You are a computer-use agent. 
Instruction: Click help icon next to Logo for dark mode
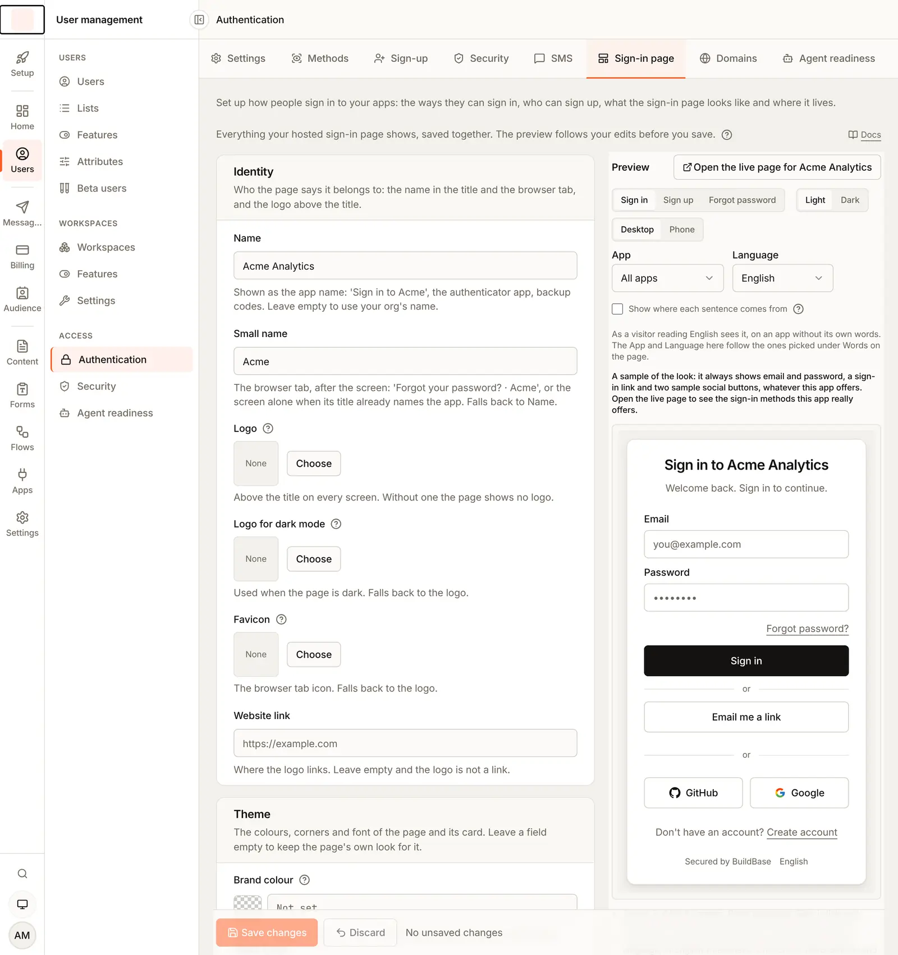336,524
